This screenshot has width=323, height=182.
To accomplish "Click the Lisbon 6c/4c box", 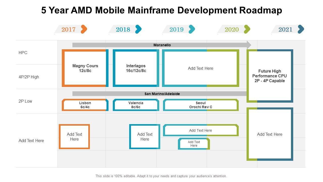I will [85, 105].
